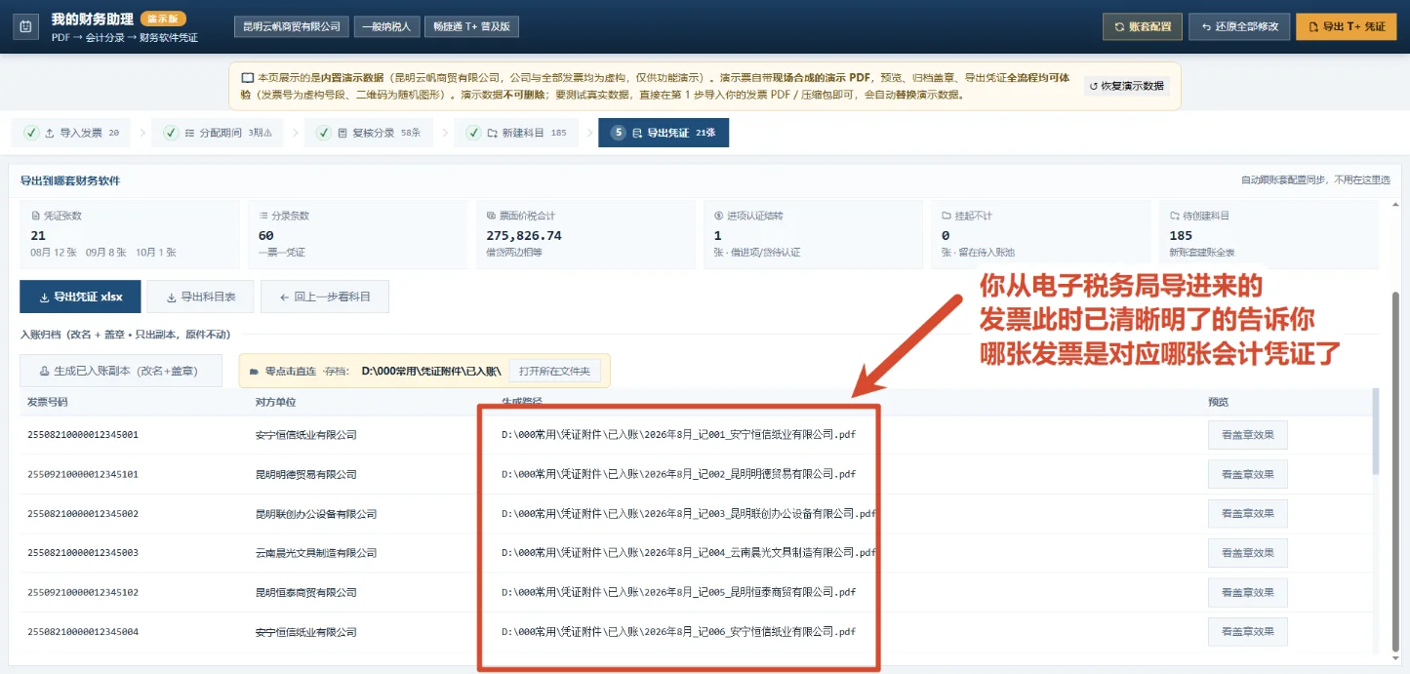Screen dimensions: 1410x674
Task: Click 看盖章效果 for 记006 row
Action: (x=1247, y=631)
